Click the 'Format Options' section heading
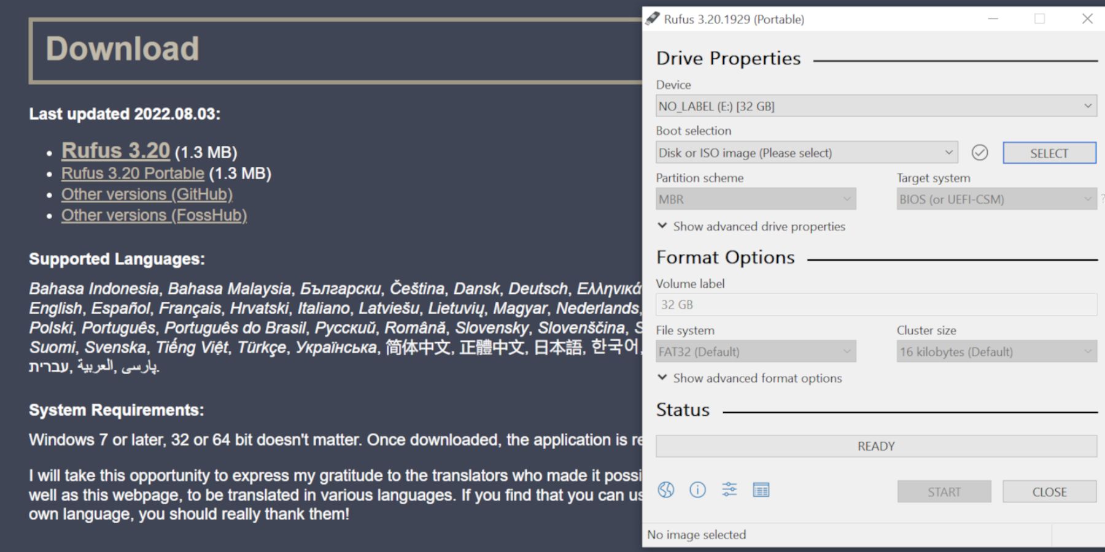Image resolution: width=1105 pixels, height=552 pixels. click(725, 258)
